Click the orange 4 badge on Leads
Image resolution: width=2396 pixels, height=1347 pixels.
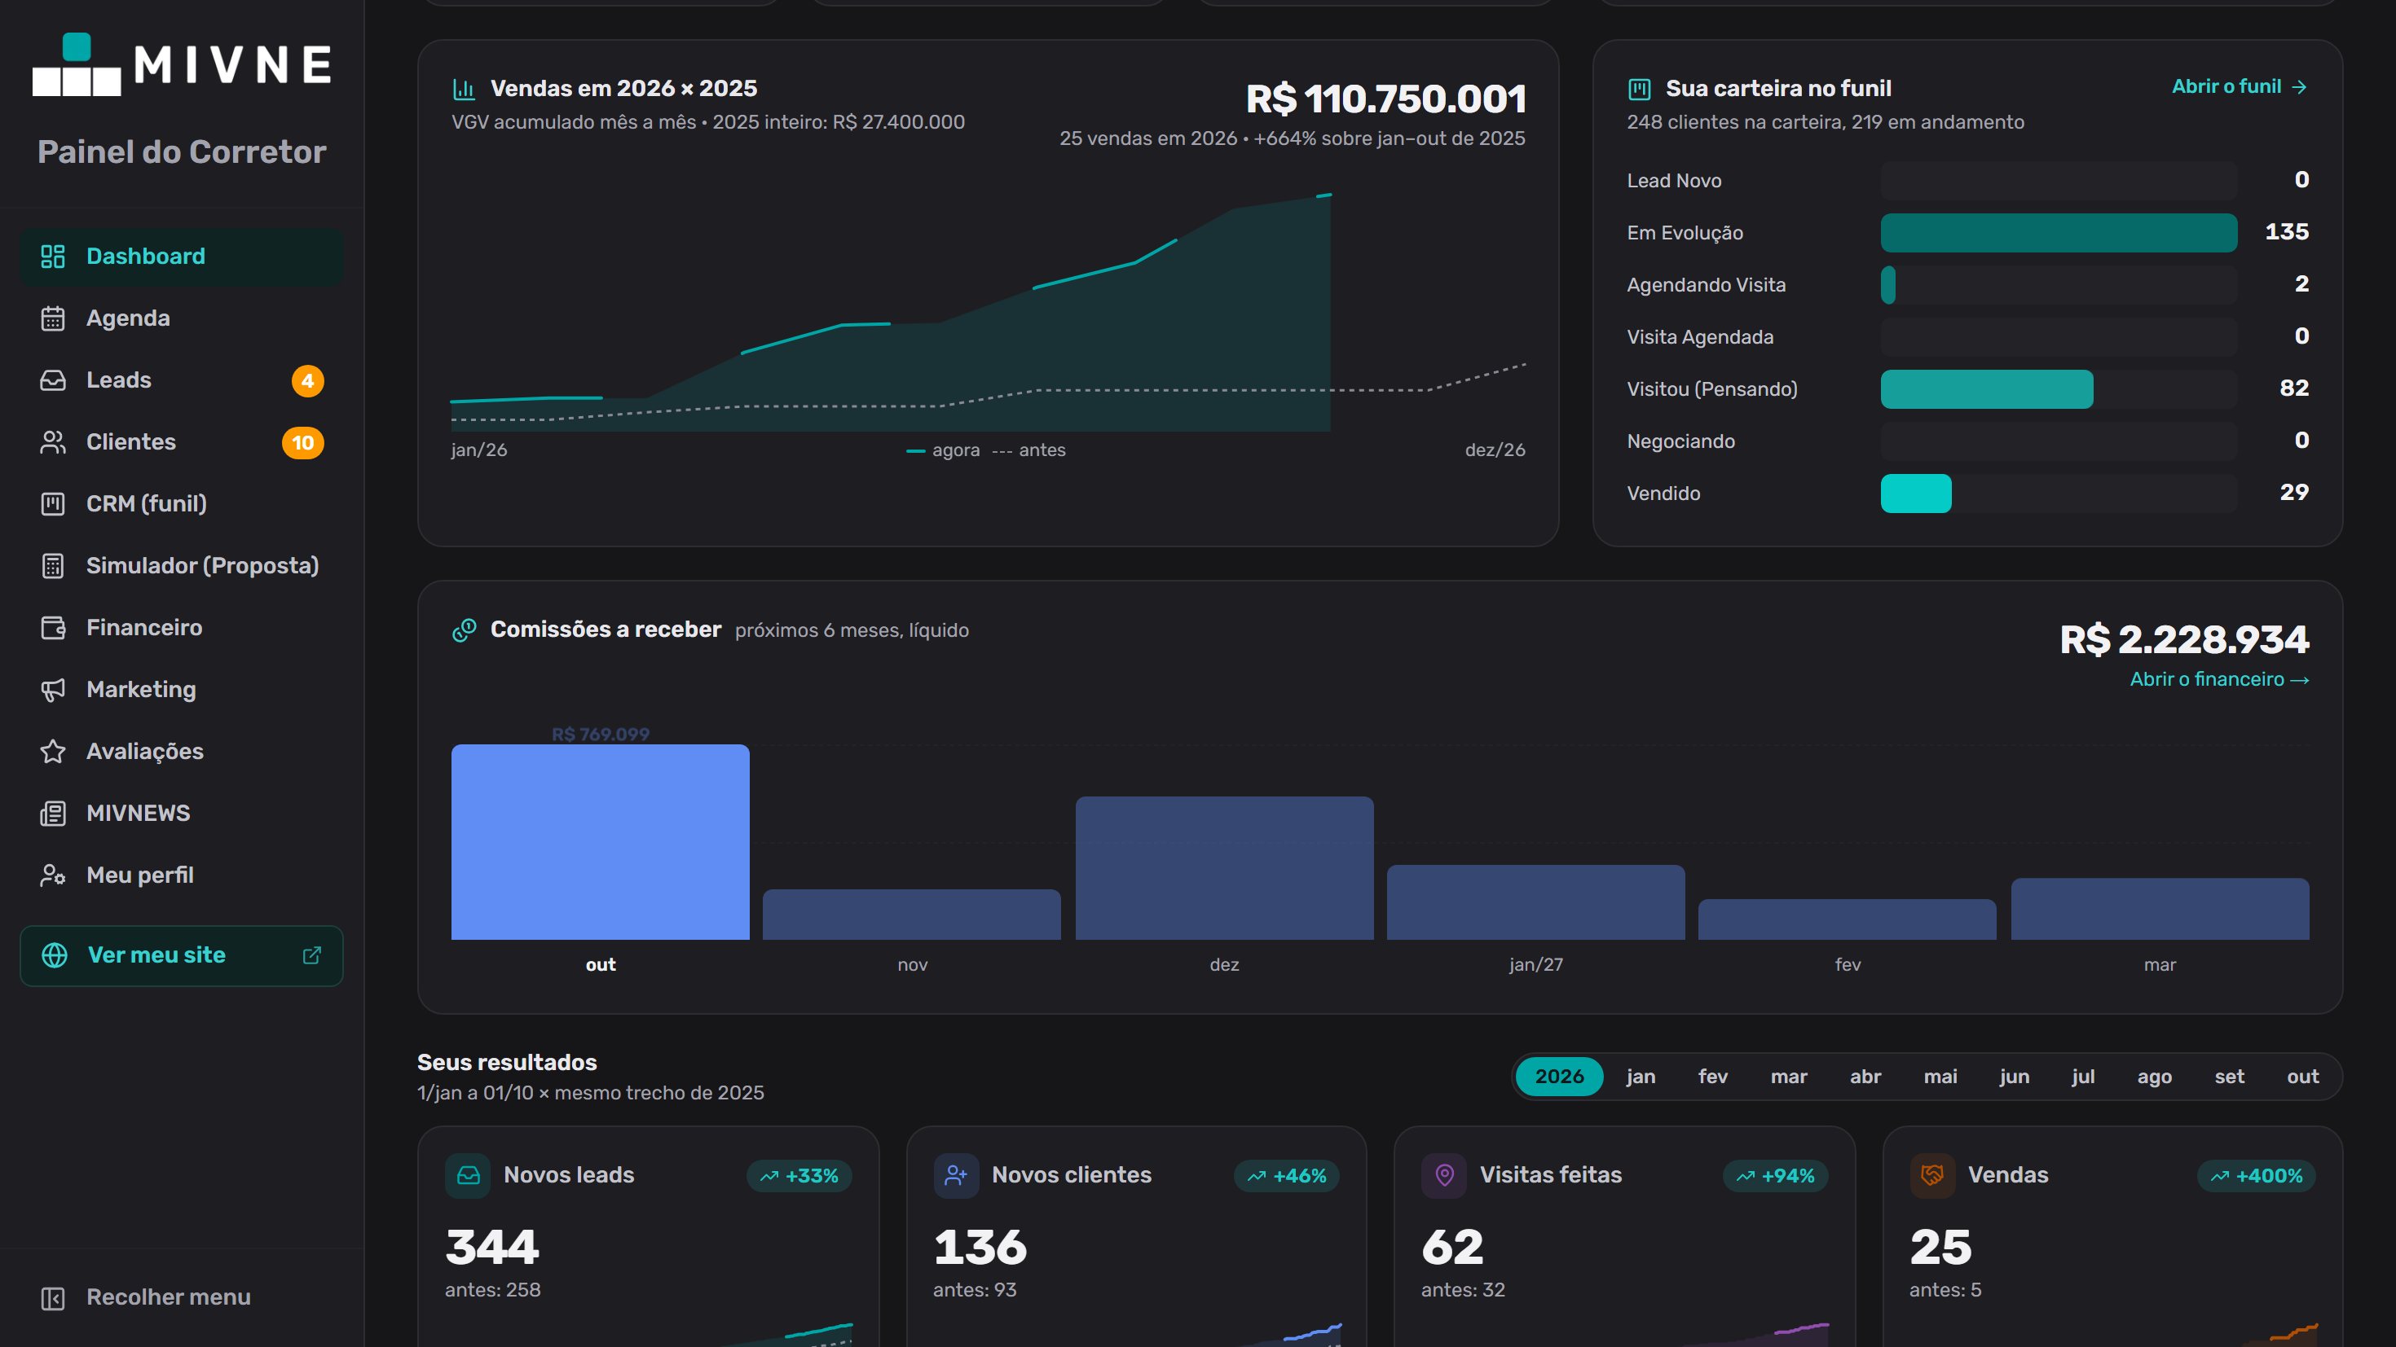coord(308,381)
